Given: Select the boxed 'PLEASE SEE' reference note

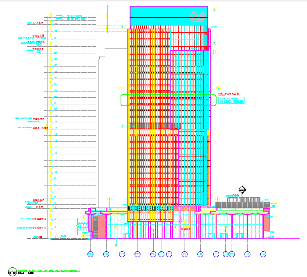Looking at the screenshot, I should [x=231, y=100].
